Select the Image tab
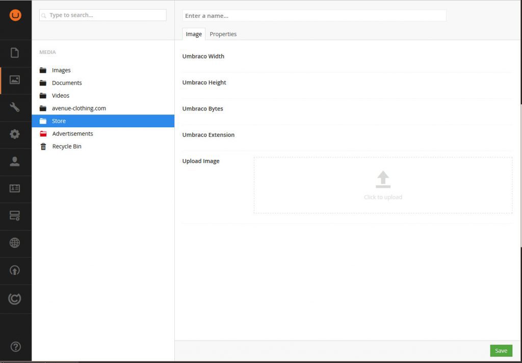The height and width of the screenshot is (363, 522). (x=193, y=34)
